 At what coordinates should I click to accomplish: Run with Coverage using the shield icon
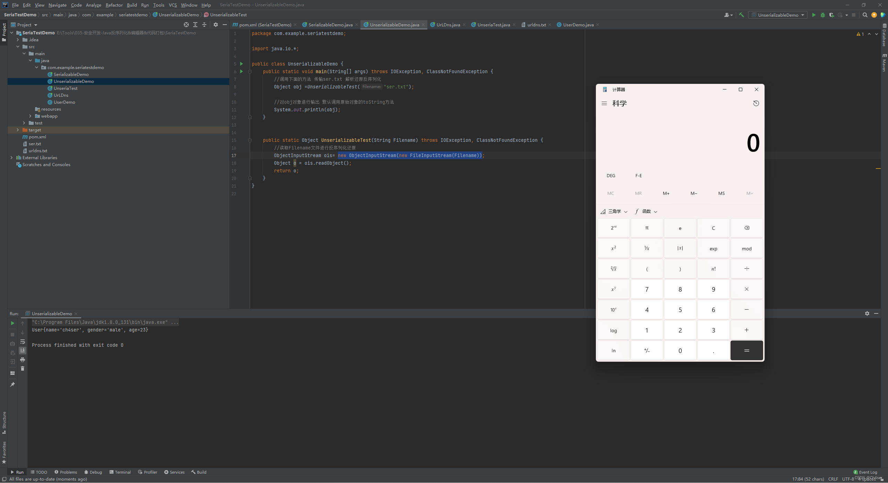coord(831,15)
